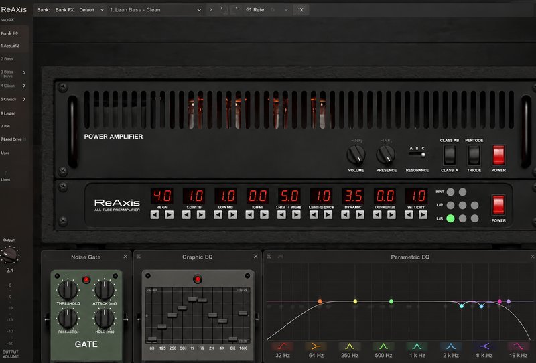Open the preset dropdown showing Lean Bass - Clean
The height and width of the screenshot is (363, 536).
(x=155, y=10)
